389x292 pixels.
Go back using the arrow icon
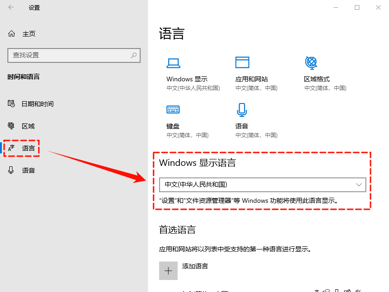click(10, 7)
